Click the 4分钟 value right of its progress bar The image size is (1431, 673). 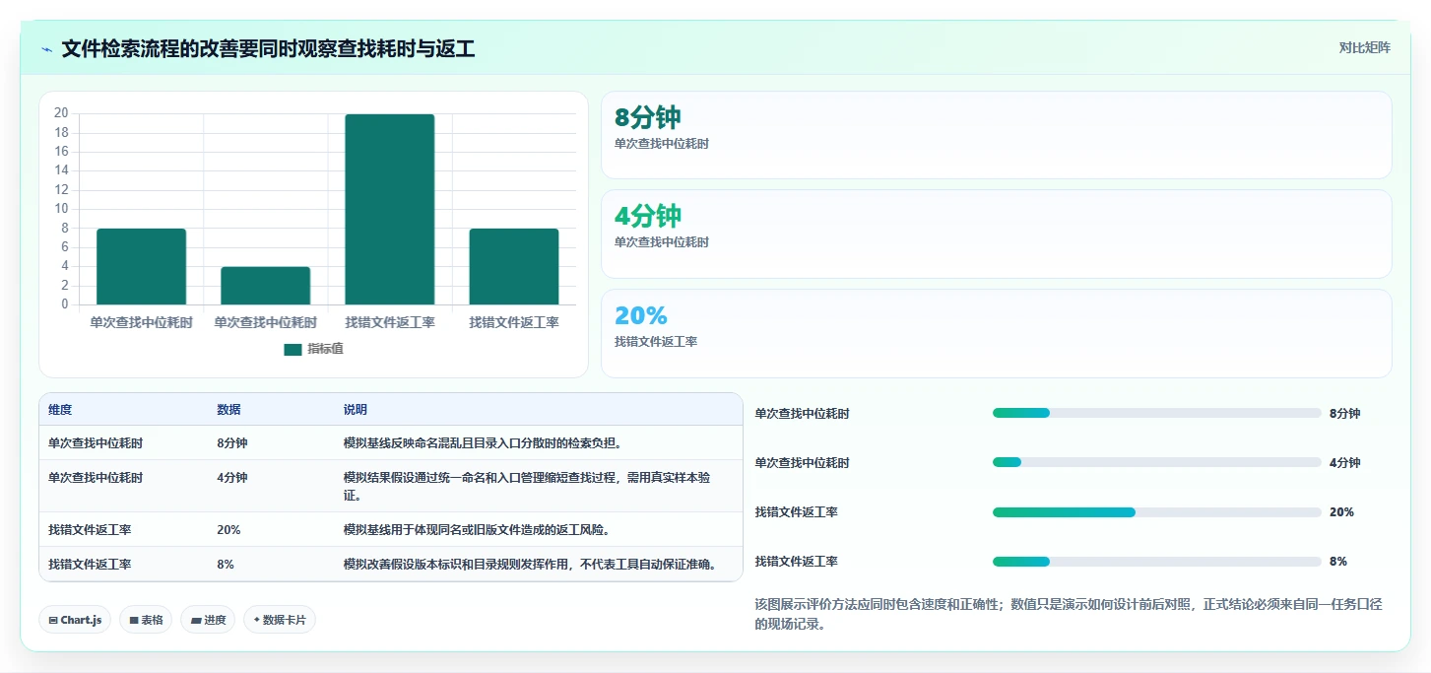(x=1344, y=463)
